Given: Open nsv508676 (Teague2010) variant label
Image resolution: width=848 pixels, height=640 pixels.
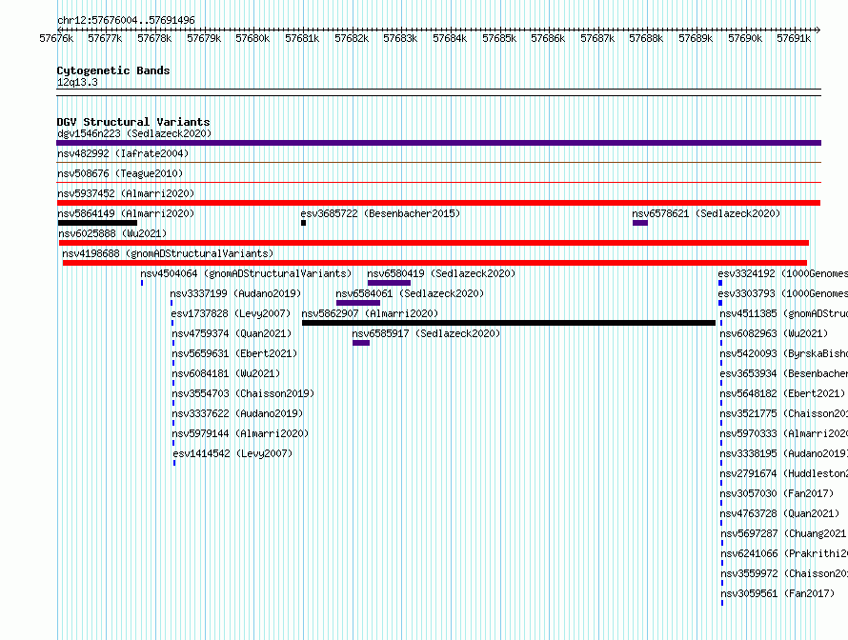Looking at the screenshot, I should click(x=120, y=173).
